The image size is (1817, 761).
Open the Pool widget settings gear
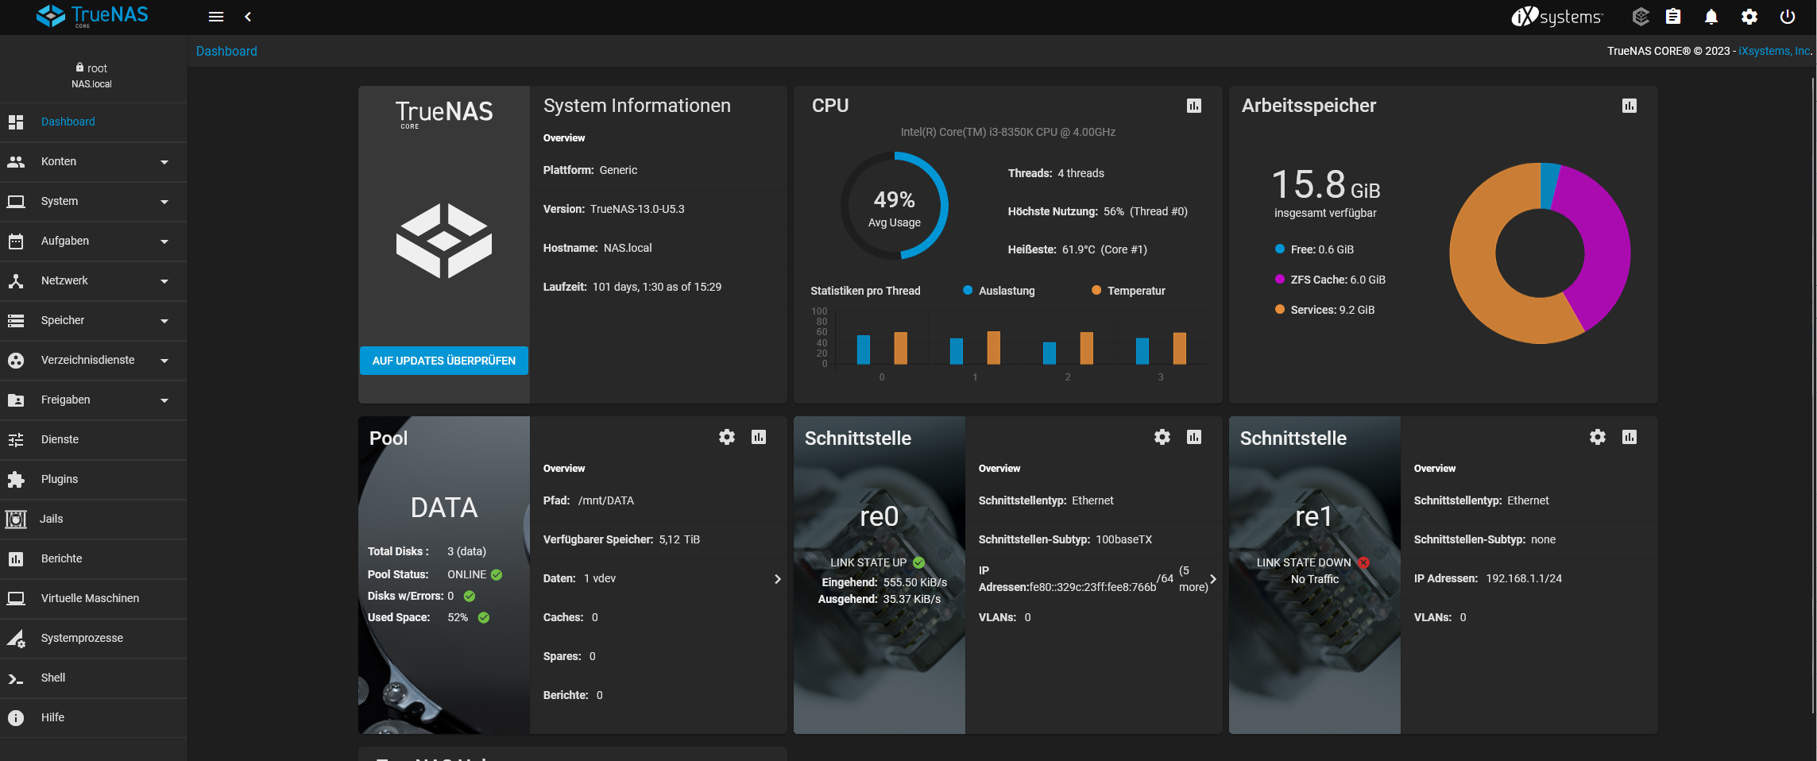726,437
